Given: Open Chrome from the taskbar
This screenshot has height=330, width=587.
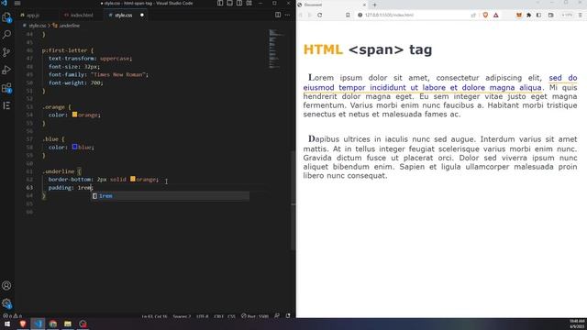Looking at the screenshot, I should click(53, 324).
